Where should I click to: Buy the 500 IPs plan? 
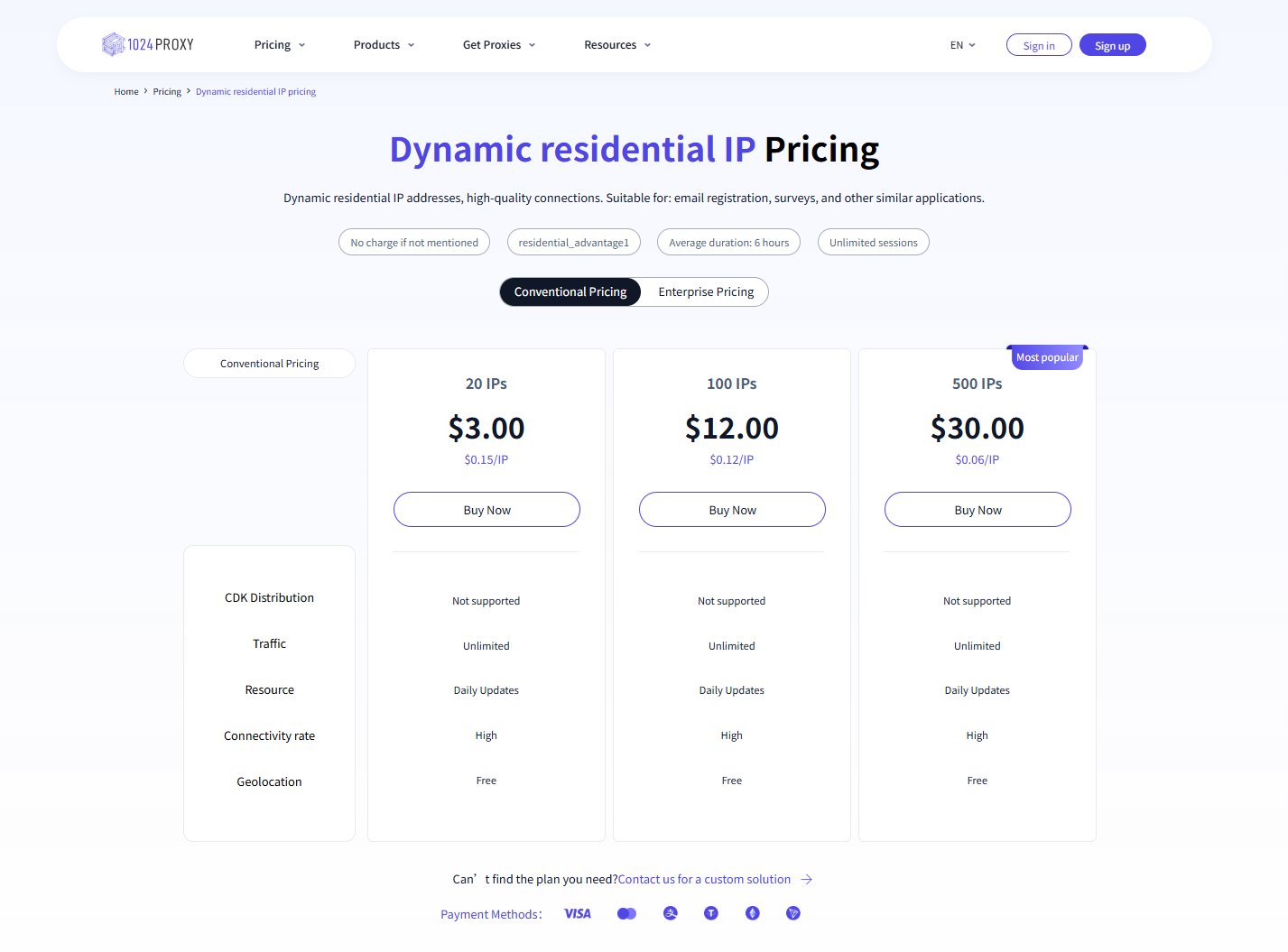tap(978, 510)
